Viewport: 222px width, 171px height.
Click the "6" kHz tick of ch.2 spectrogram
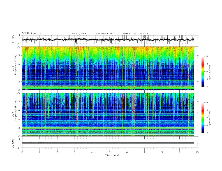pyautogui.click(x=20, y=110)
